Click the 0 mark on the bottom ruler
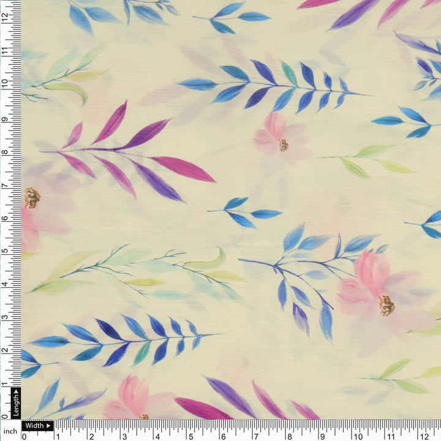Viewport: 441px width, 441px height. coord(24,436)
